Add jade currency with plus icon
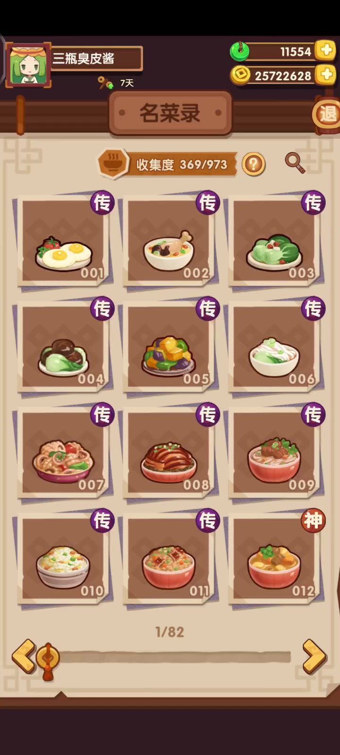This screenshot has width=340, height=755. click(x=325, y=50)
